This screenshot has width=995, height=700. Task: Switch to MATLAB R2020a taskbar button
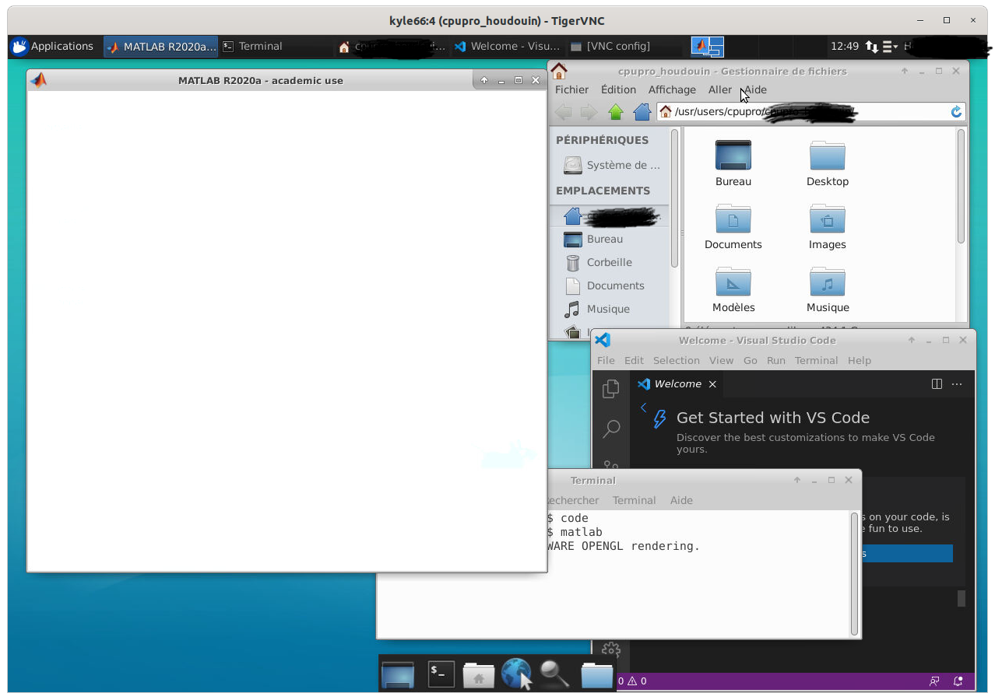click(x=160, y=47)
